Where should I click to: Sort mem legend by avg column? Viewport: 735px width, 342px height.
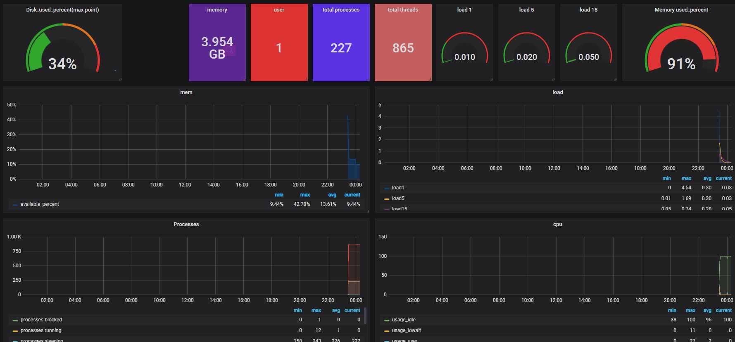tap(332, 195)
